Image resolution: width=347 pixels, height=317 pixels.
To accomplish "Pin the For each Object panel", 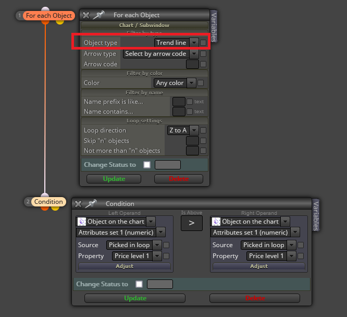I will point(98,15).
